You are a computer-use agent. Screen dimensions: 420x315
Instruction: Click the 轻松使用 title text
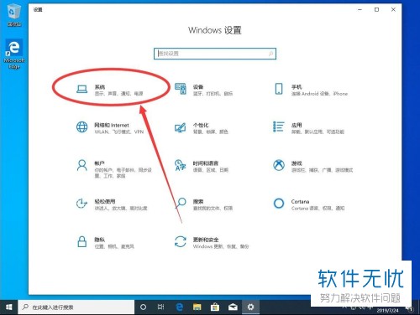(105, 201)
